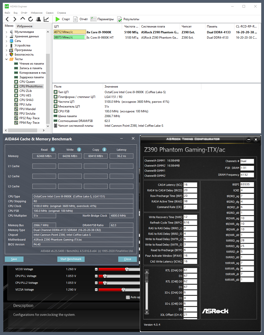The width and height of the screenshot is (264, 335).
Task: Click the minus button for VCCIO Voltage
Action: (96, 269)
